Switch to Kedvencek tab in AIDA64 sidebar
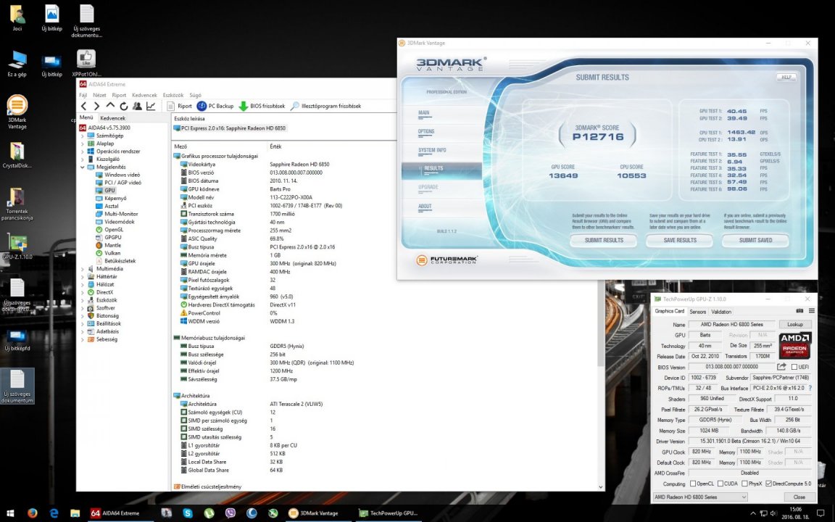Viewport: 835px width, 522px height. pos(113,118)
